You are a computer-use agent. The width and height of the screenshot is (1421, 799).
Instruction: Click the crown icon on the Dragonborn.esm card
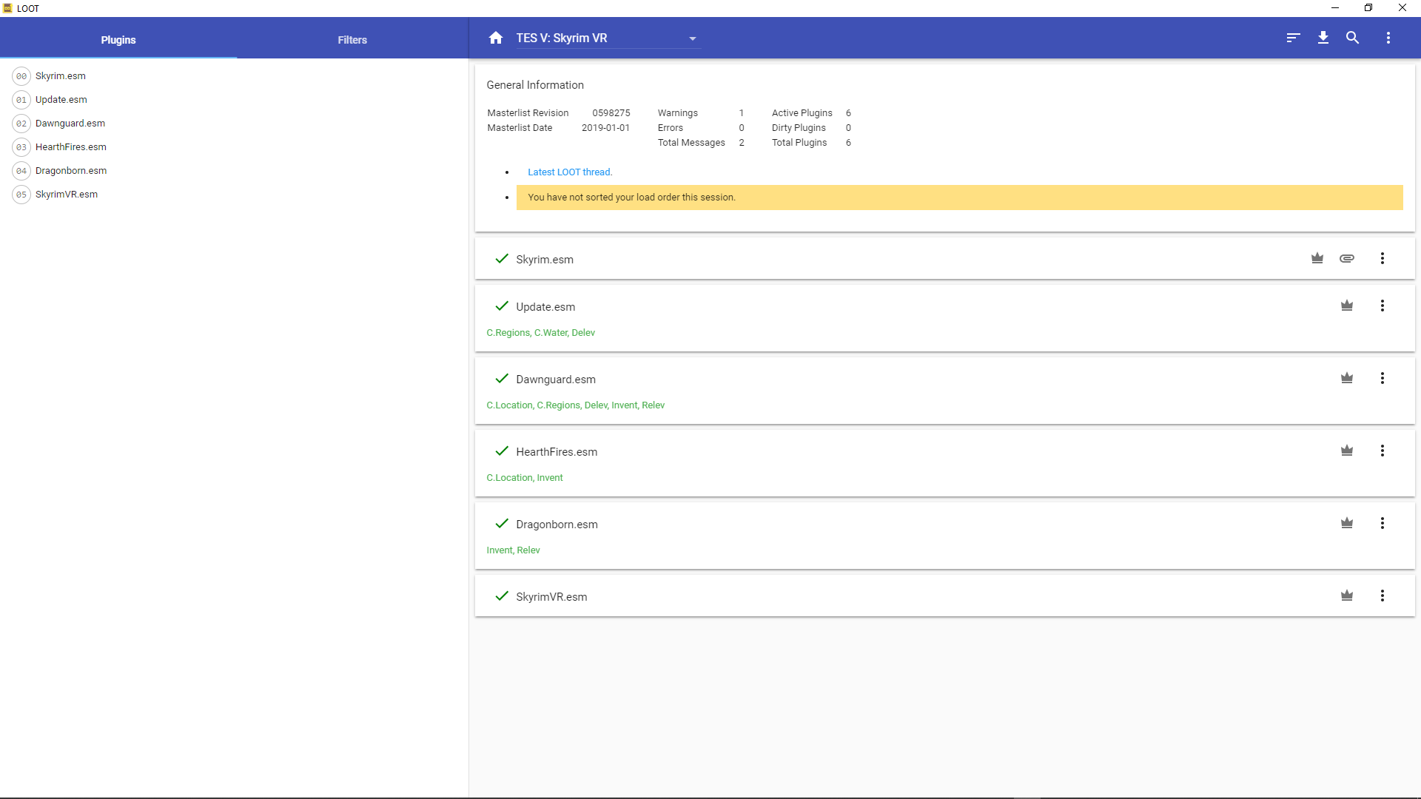pyautogui.click(x=1347, y=523)
